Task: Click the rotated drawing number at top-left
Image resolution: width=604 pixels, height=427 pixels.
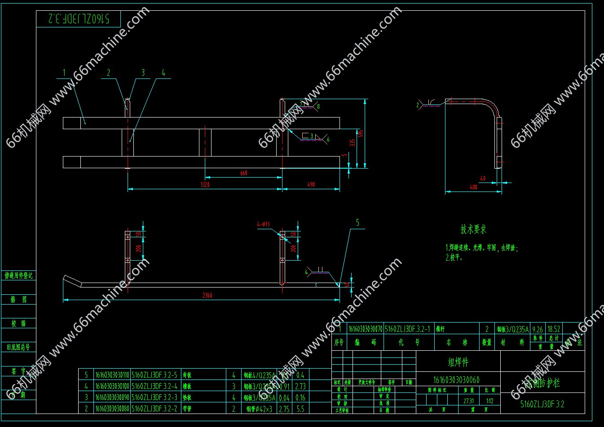Action: pos(79,19)
